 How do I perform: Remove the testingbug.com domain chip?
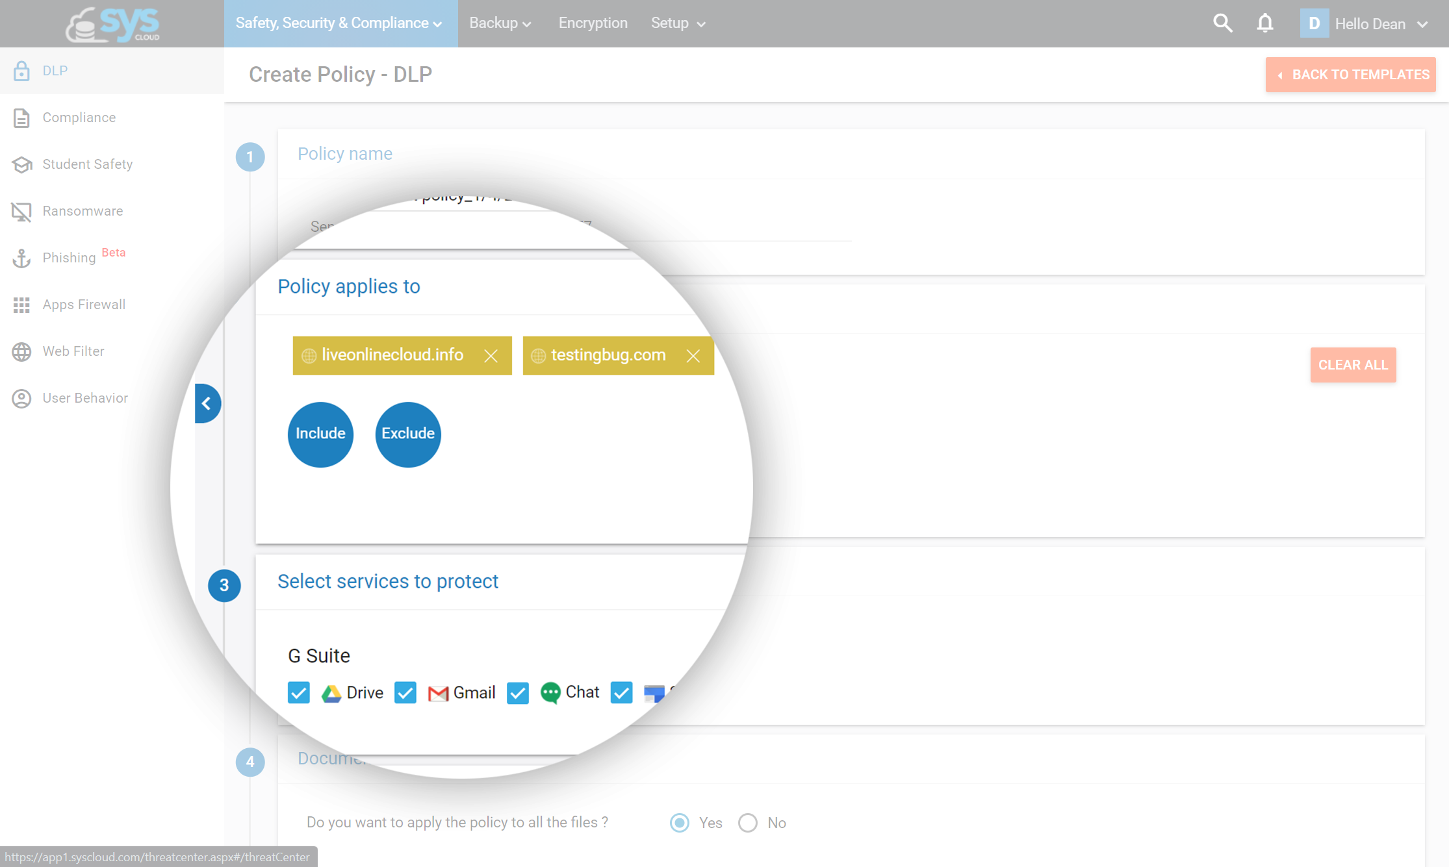pyautogui.click(x=693, y=355)
